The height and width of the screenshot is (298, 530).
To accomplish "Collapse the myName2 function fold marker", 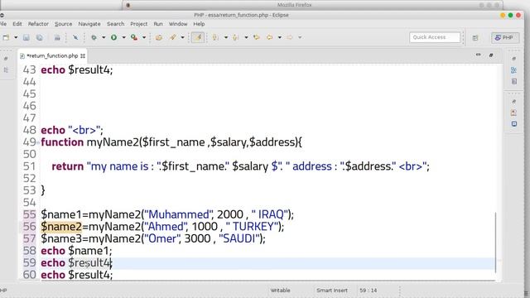I will click(38, 142).
